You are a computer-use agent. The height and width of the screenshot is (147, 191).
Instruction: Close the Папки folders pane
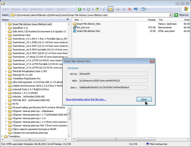[x=68, y=19]
